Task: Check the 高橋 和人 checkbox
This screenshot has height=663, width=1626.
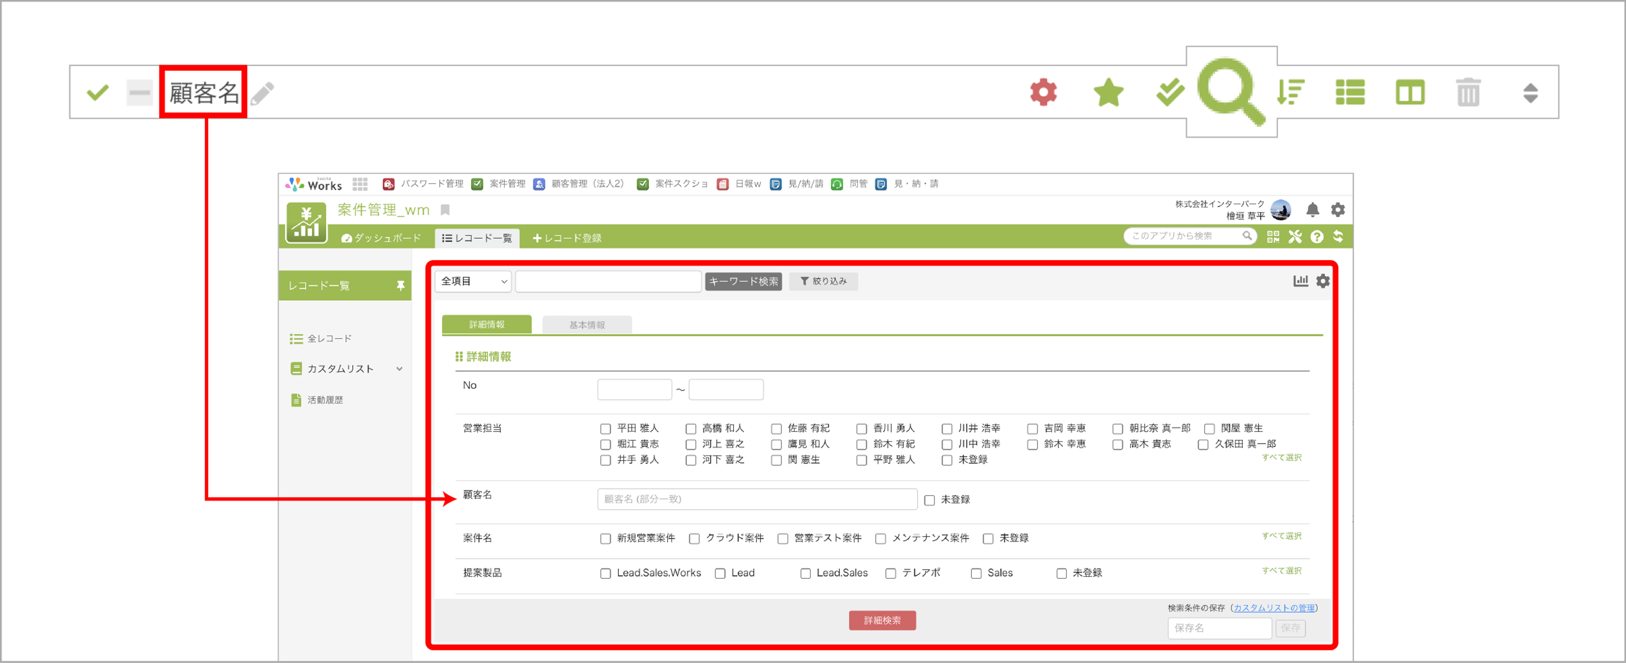Action: pyautogui.click(x=690, y=429)
